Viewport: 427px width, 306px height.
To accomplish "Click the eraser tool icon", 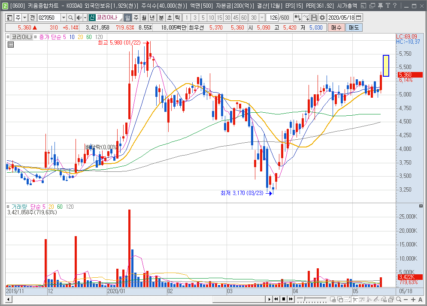I will (384, 300).
